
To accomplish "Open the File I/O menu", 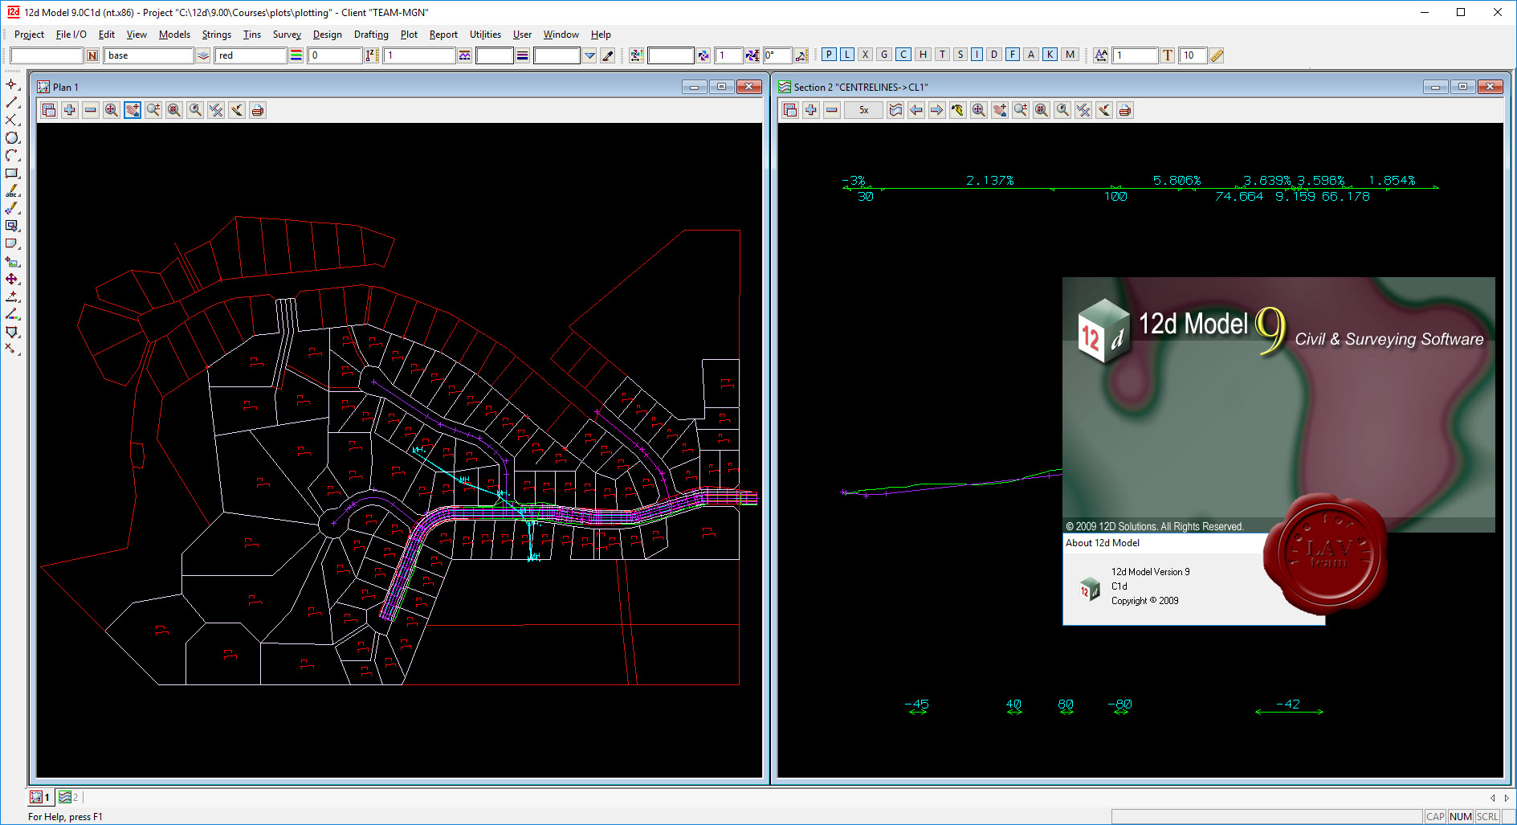I will pyautogui.click(x=71, y=35).
